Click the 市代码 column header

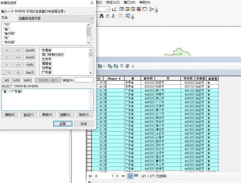(x=188, y=79)
